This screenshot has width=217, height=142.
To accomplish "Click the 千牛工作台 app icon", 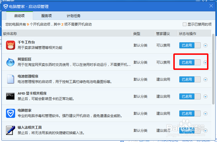I will click(x=11, y=45).
